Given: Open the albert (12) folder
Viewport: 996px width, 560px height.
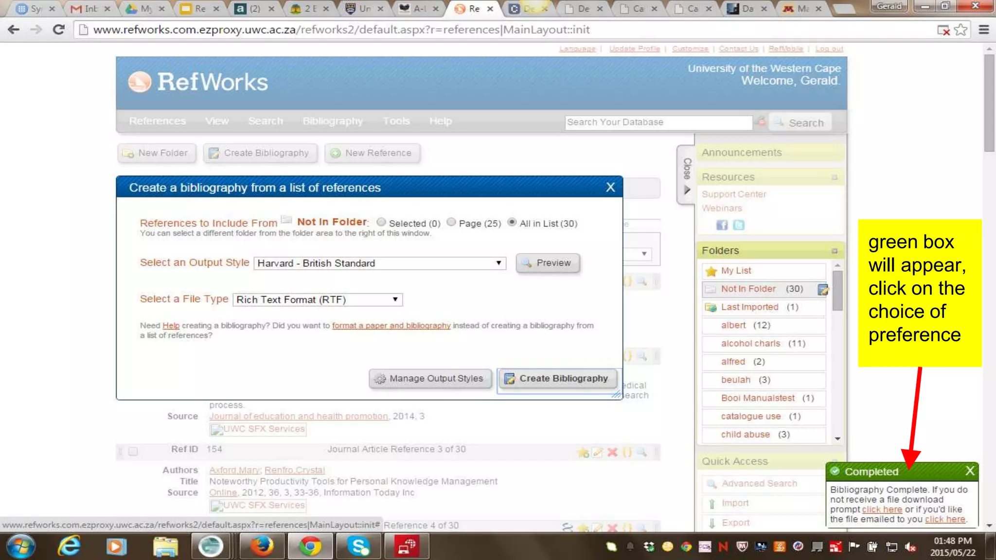Looking at the screenshot, I should [x=763, y=325].
